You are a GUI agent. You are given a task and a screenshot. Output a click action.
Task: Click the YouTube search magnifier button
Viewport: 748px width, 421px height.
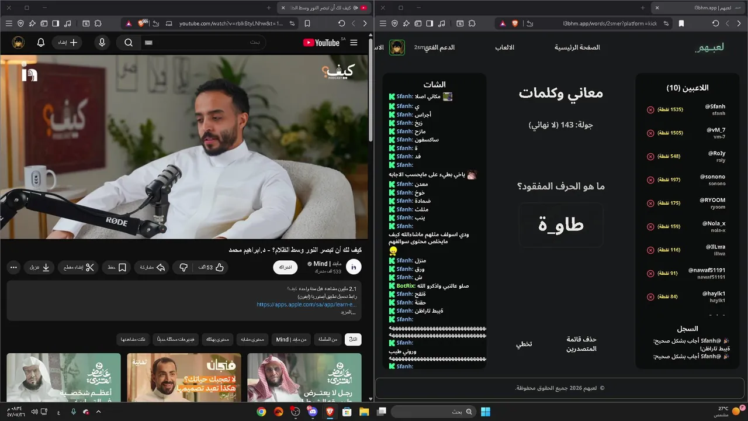click(x=129, y=43)
